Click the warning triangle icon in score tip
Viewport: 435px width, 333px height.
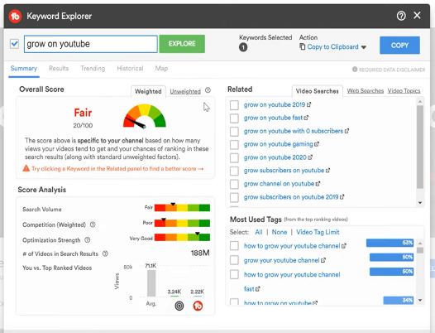[x=26, y=168]
